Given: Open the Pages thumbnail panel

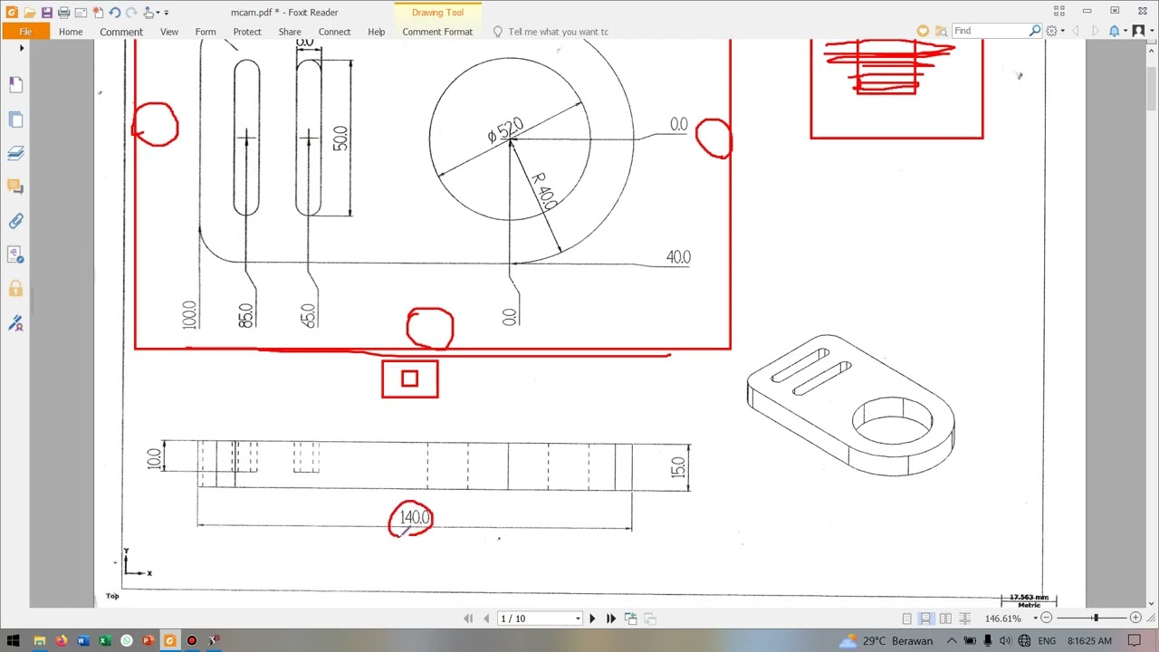Looking at the screenshot, I should pyautogui.click(x=15, y=119).
